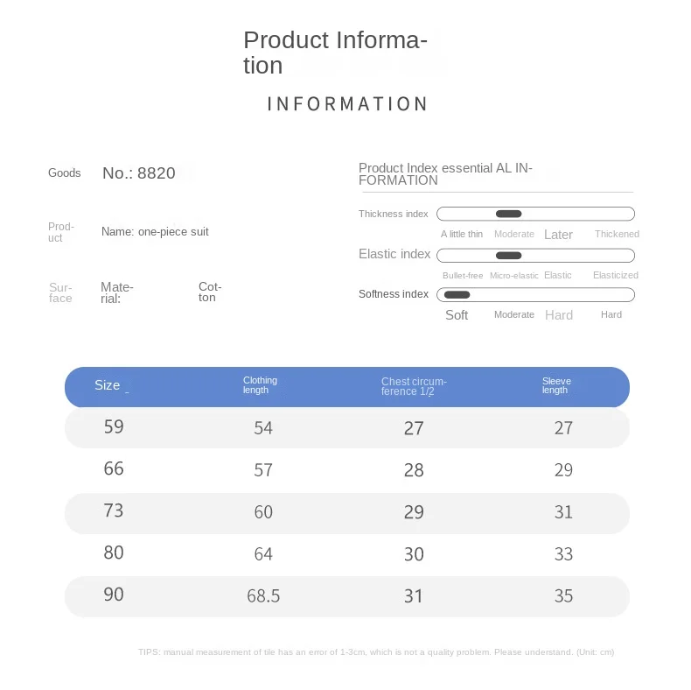Image resolution: width=691 pixels, height=690 pixels.
Task: Click the Thickness index slider indicator
Action: click(508, 214)
